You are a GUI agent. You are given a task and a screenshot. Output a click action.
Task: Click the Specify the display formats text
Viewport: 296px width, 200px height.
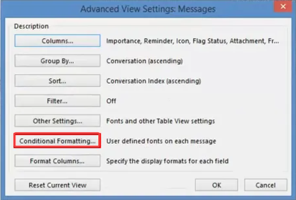[168, 161]
